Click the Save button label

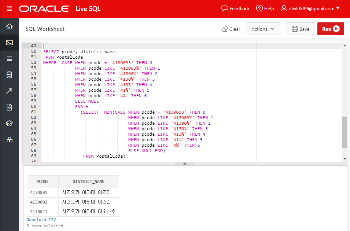(x=305, y=29)
